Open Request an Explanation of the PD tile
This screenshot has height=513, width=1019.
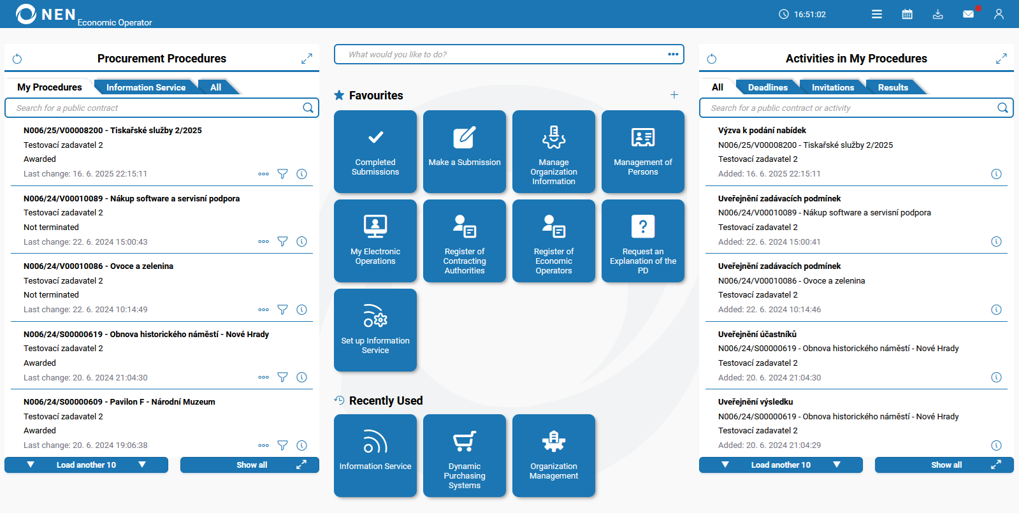pos(643,241)
